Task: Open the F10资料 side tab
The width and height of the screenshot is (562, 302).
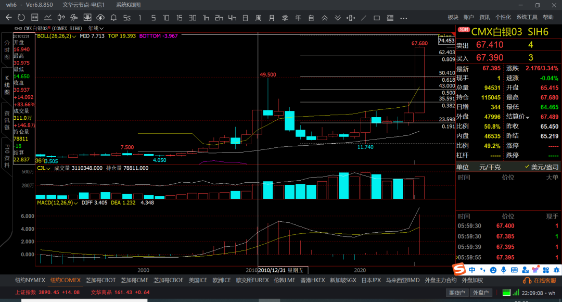Action: pyautogui.click(x=7, y=156)
